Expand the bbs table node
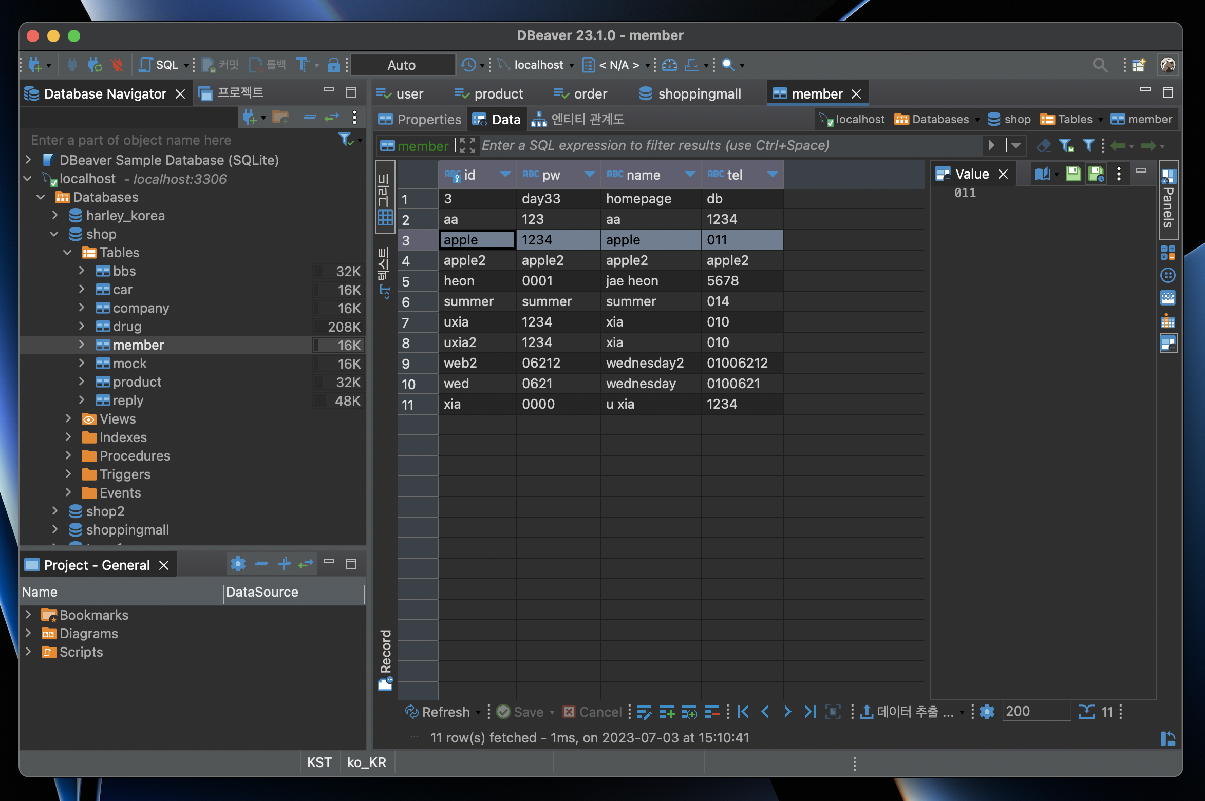1205x801 pixels. [x=82, y=271]
